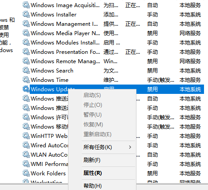The height and width of the screenshot is (190, 208).
Task: Click gear icon of Windows 移动 service row
Action: tap(26, 126)
